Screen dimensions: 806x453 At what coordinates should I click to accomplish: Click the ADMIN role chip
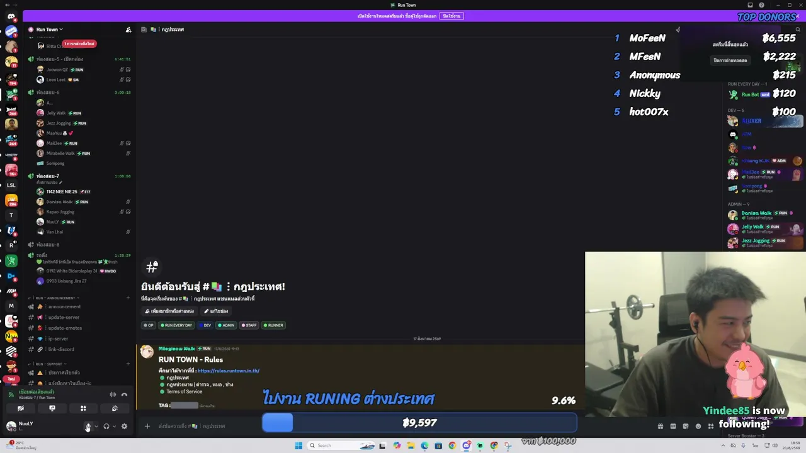[226, 325]
